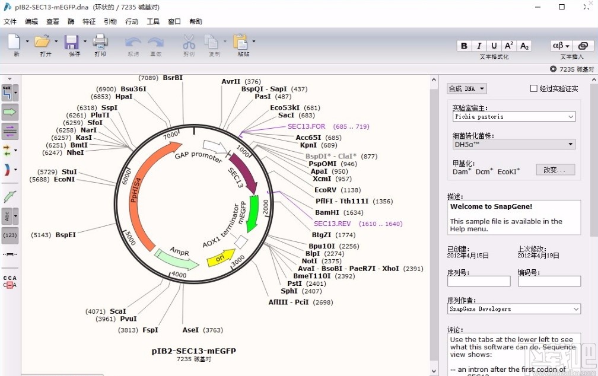Select the SEC13.FOR primer label
Screen dimensions: 598x376
(x=306, y=126)
